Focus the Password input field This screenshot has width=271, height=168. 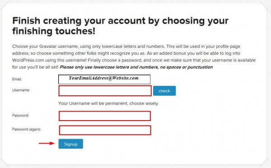coord(105,116)
